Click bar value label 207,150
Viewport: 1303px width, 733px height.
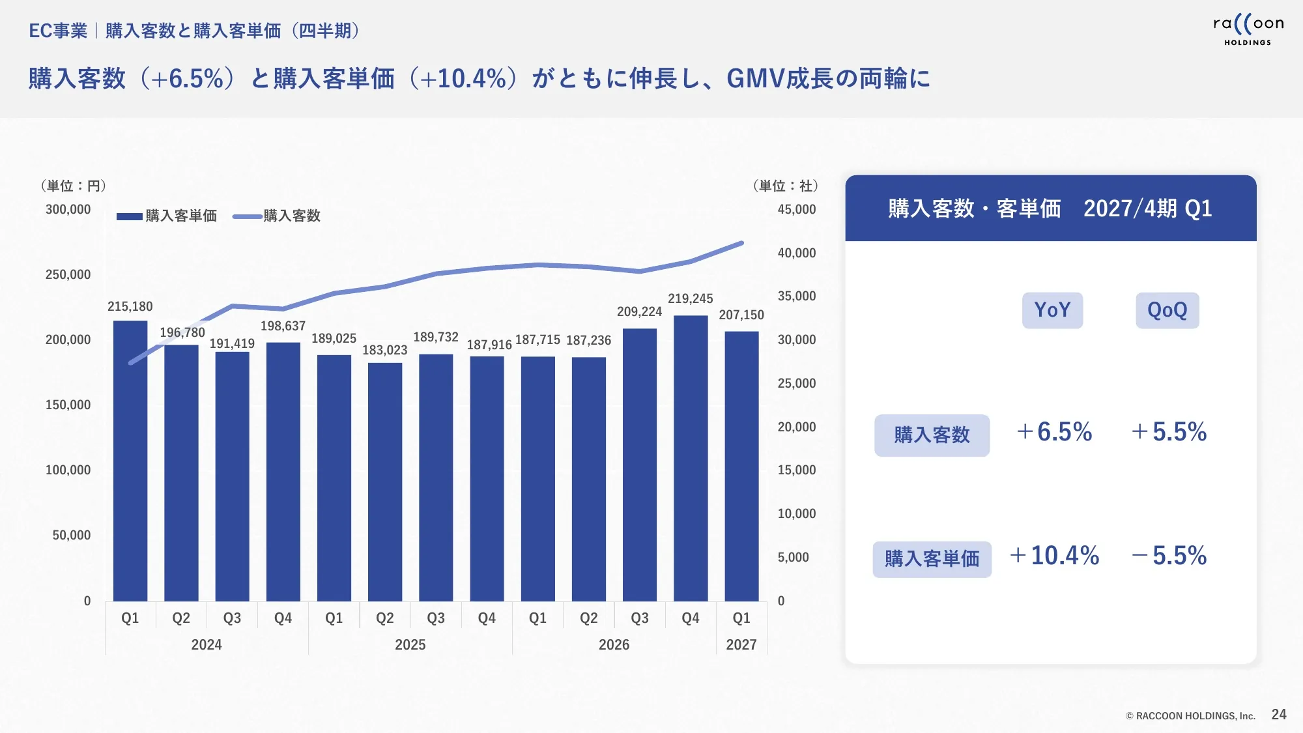pyautogui.click(x=741, y=315)
